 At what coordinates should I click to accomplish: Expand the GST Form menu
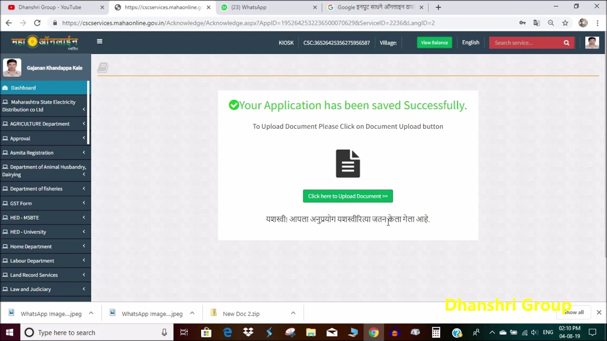[x=45, y=203]
